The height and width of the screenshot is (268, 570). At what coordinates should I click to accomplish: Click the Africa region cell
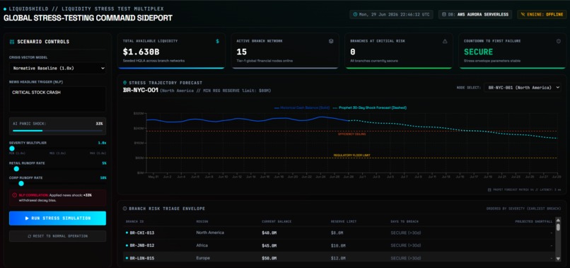pos(202,245)
